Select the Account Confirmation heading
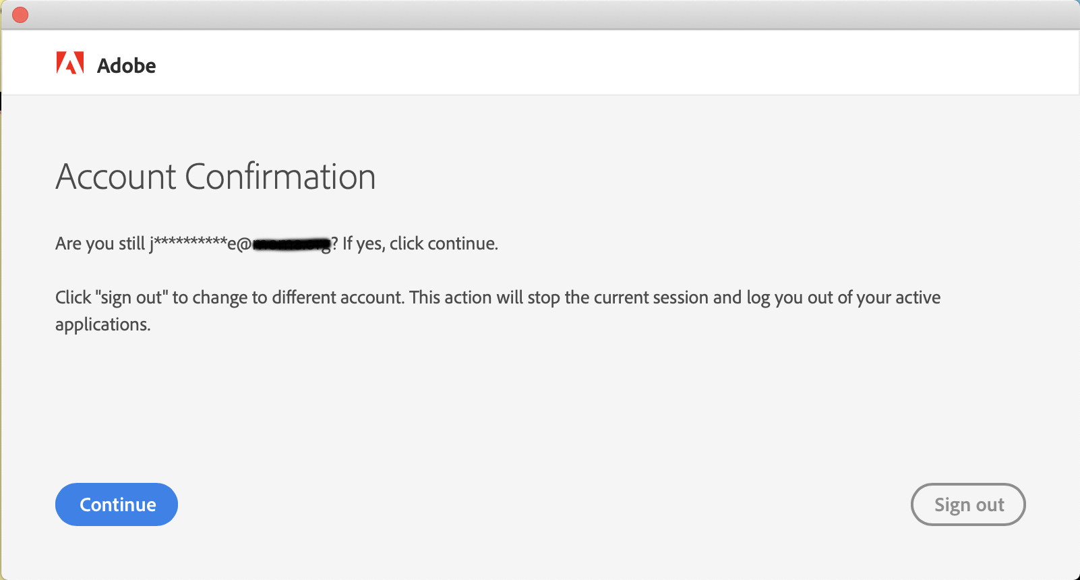The image size is (1080, 580). 215,177
